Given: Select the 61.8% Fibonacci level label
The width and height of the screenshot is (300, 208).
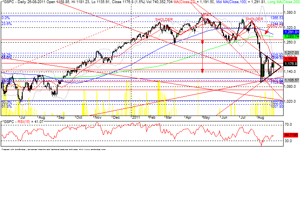Looking at the screenshot, I should pos(7,107).
